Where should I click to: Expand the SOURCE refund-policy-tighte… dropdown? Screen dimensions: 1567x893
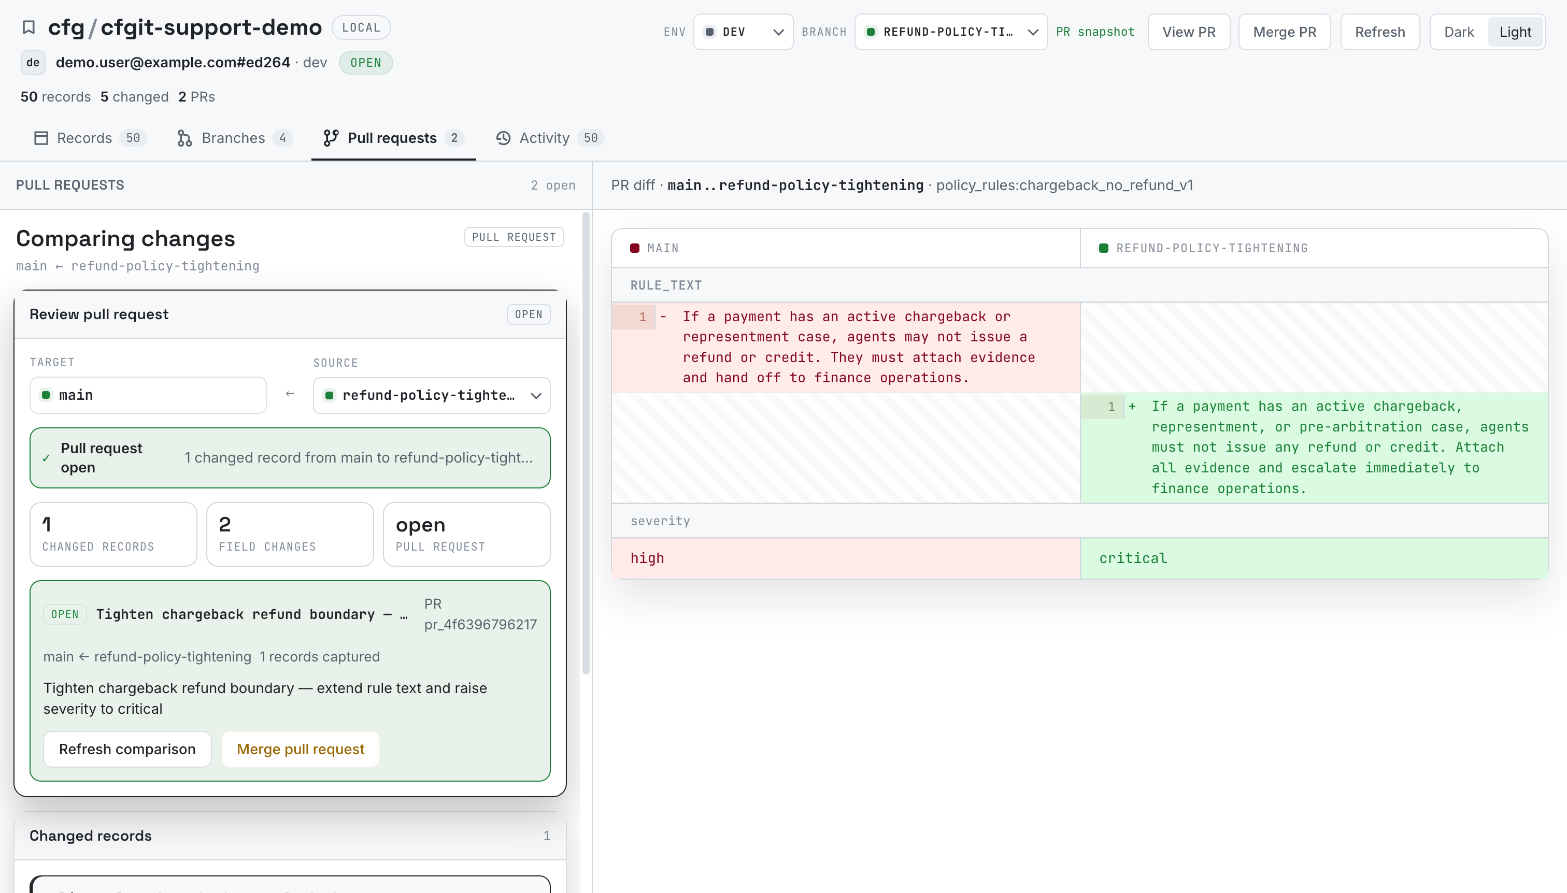(x=431, y=396)
